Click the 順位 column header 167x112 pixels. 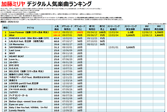click(5, 28)
